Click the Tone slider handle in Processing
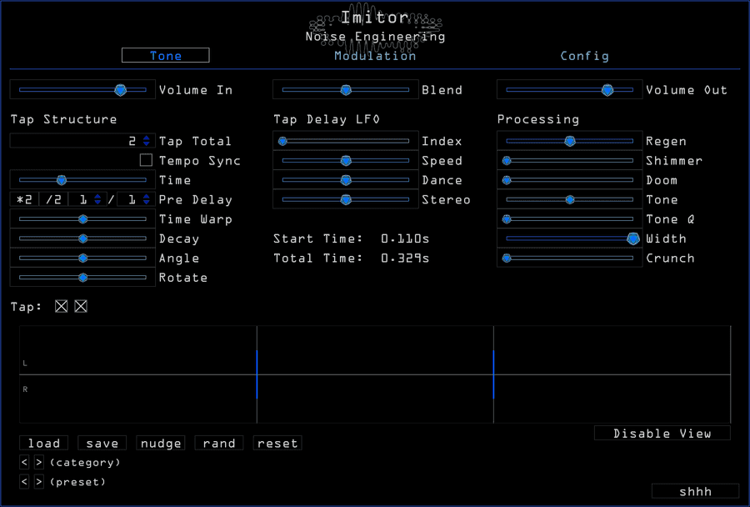Viewport: 750px width, 507px height. 570,199
